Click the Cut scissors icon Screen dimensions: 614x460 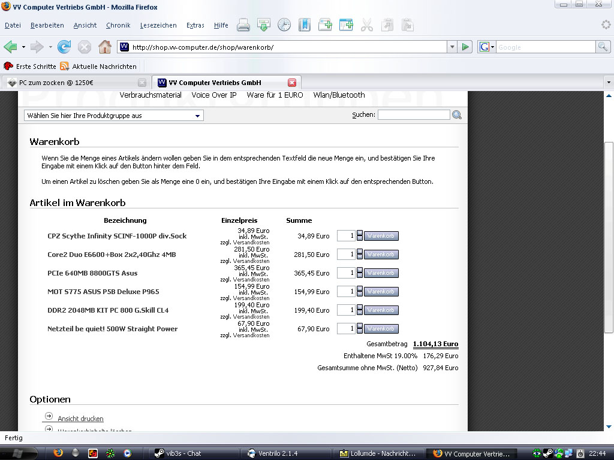(366, 25)
